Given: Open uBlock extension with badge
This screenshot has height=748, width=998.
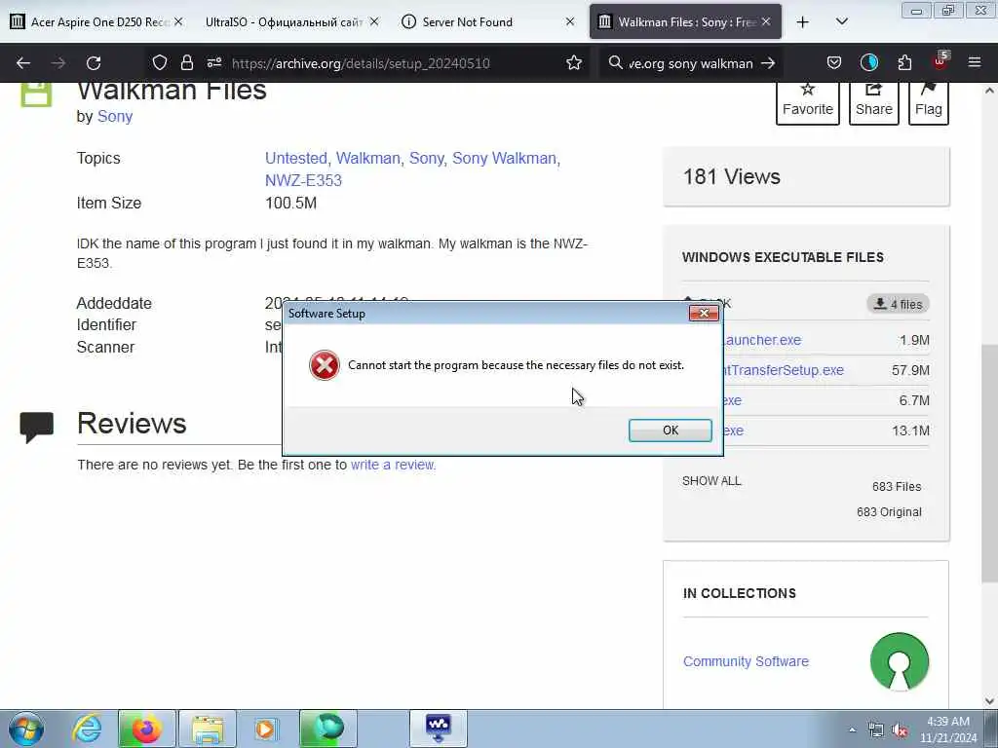Looking at the screenshot, I should point(940,61).
